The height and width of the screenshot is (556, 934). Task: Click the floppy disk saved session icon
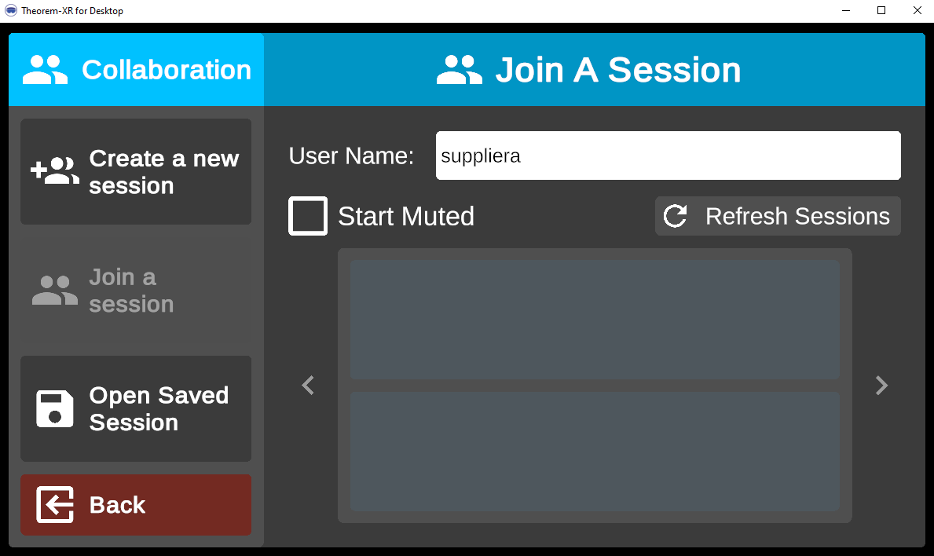55,409
